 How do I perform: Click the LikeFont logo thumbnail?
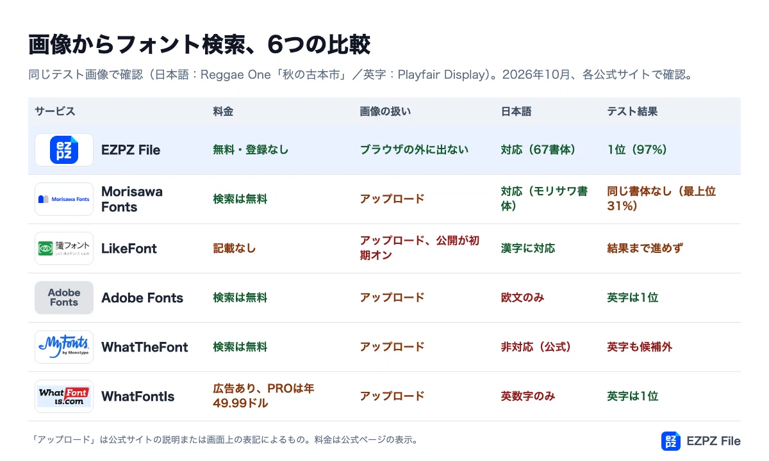point(64,248)
